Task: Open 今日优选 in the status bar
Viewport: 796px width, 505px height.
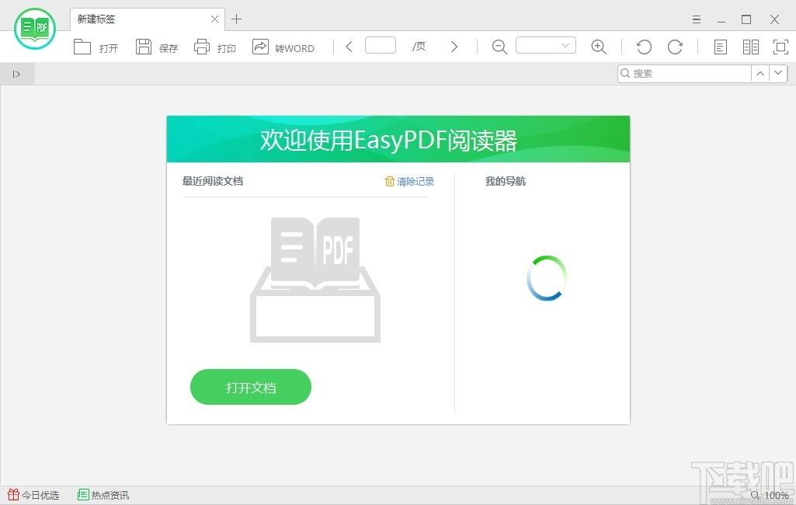Action: 34,495
